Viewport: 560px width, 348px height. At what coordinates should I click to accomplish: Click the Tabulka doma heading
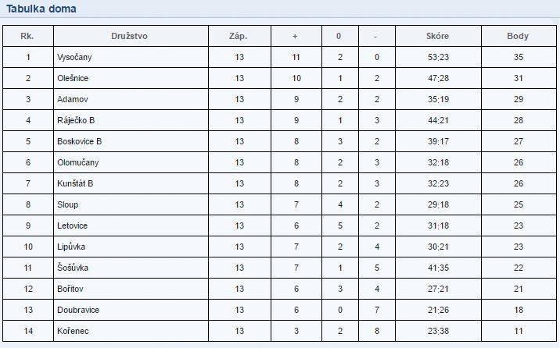41,9
